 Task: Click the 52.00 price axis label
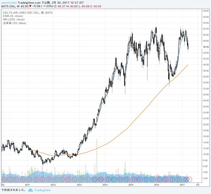tap(206, 29)
